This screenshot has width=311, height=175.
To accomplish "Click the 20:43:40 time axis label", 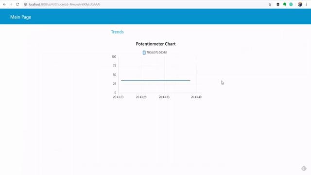I will coord(196,97).
